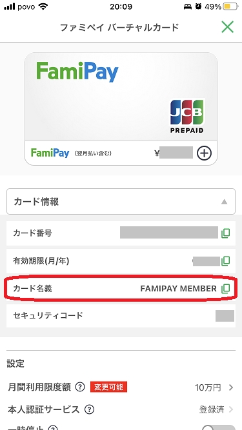242x430 pixels.
Task: Copy the FAMIPAY MEMBER card name
Action: click(x=225, y=288)
